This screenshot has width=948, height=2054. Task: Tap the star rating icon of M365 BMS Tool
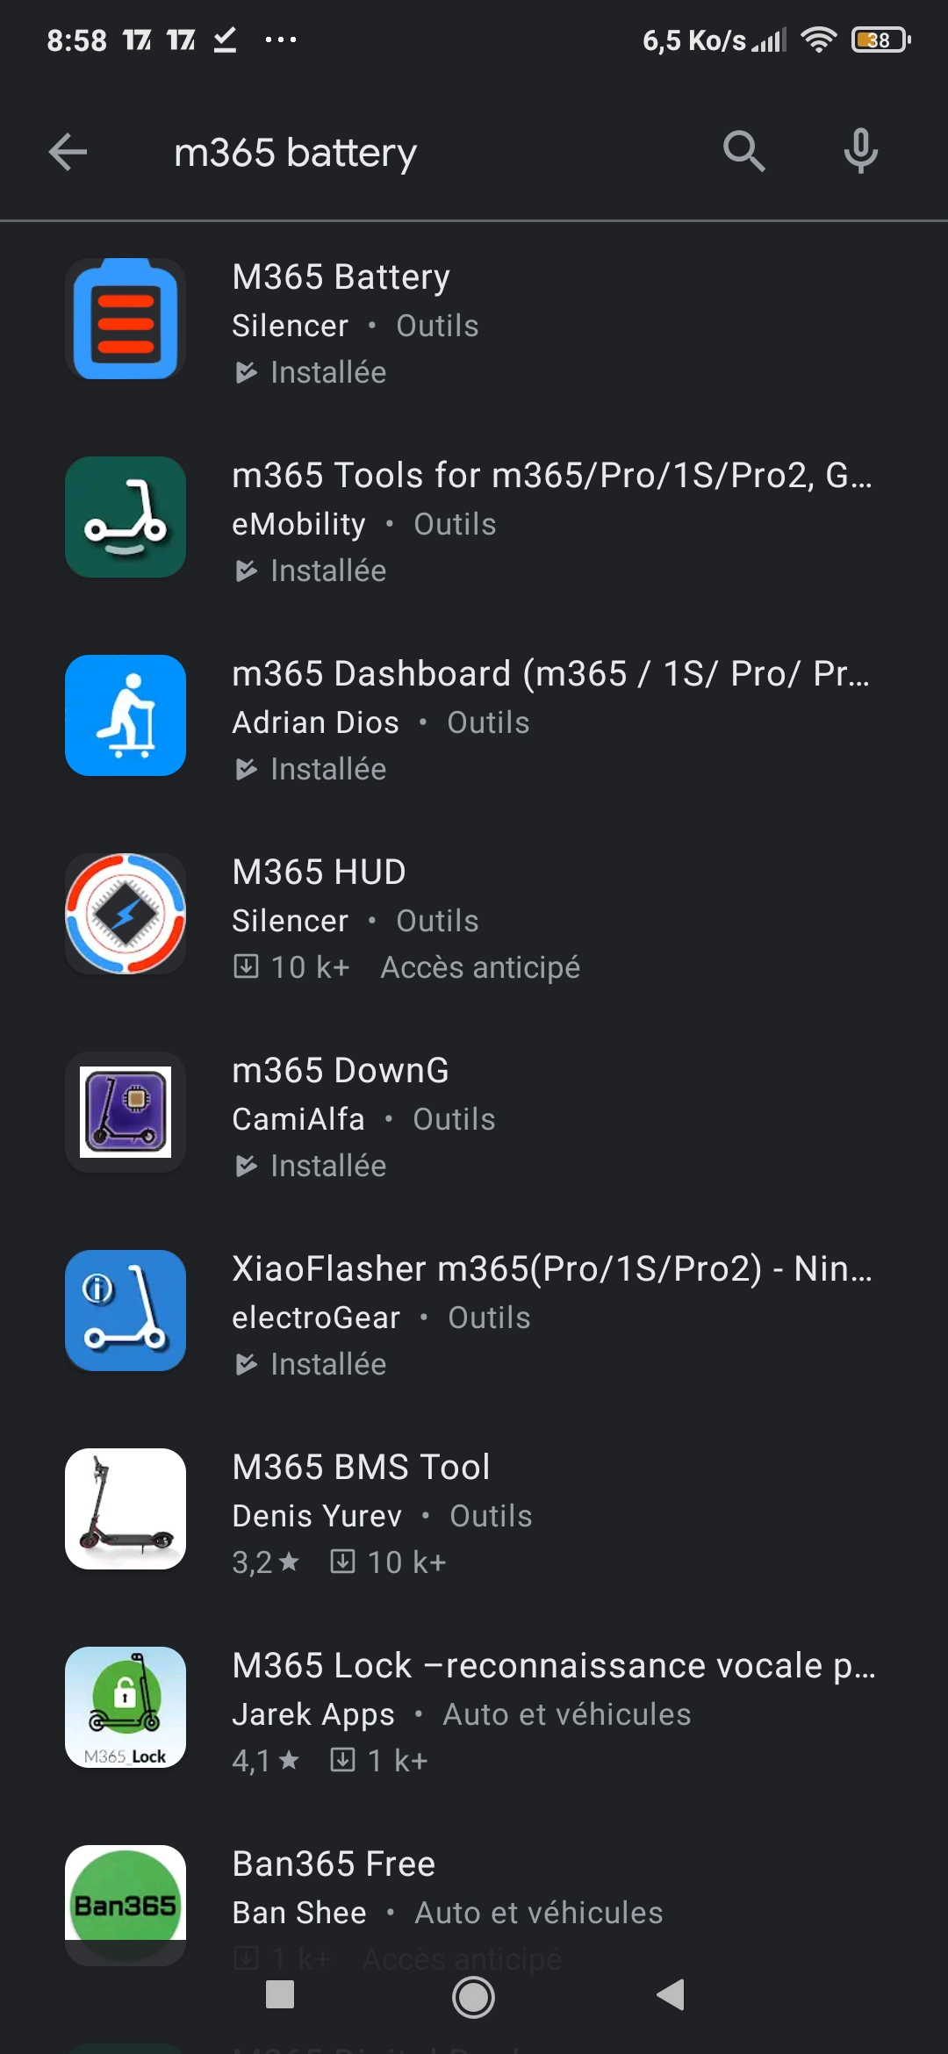289,1562
